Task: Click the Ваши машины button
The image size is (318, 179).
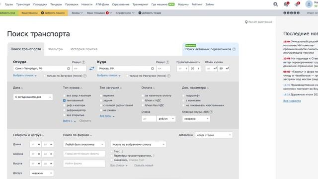Action: click(x=29, y=13)
